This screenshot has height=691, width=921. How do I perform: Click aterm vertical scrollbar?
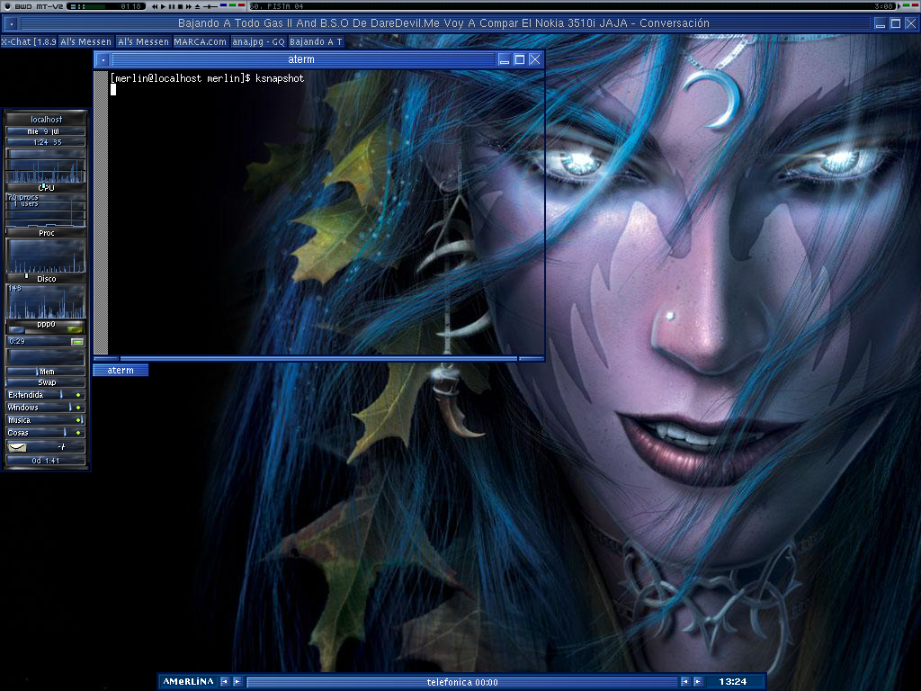[x=101, y=212]
